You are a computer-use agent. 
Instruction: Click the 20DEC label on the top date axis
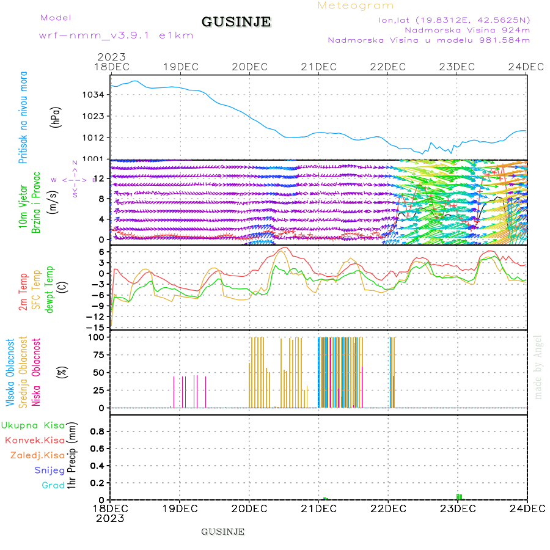point(250,67)
